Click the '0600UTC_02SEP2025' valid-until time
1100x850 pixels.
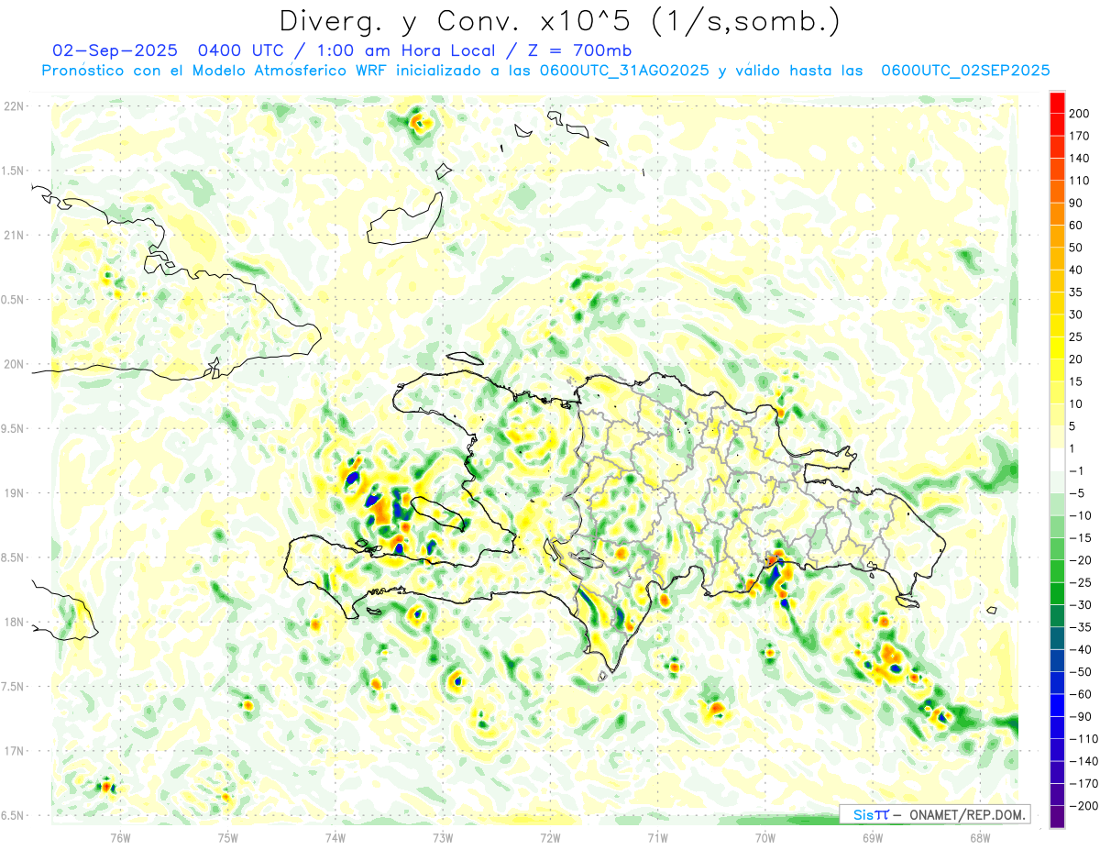point(965,71)
